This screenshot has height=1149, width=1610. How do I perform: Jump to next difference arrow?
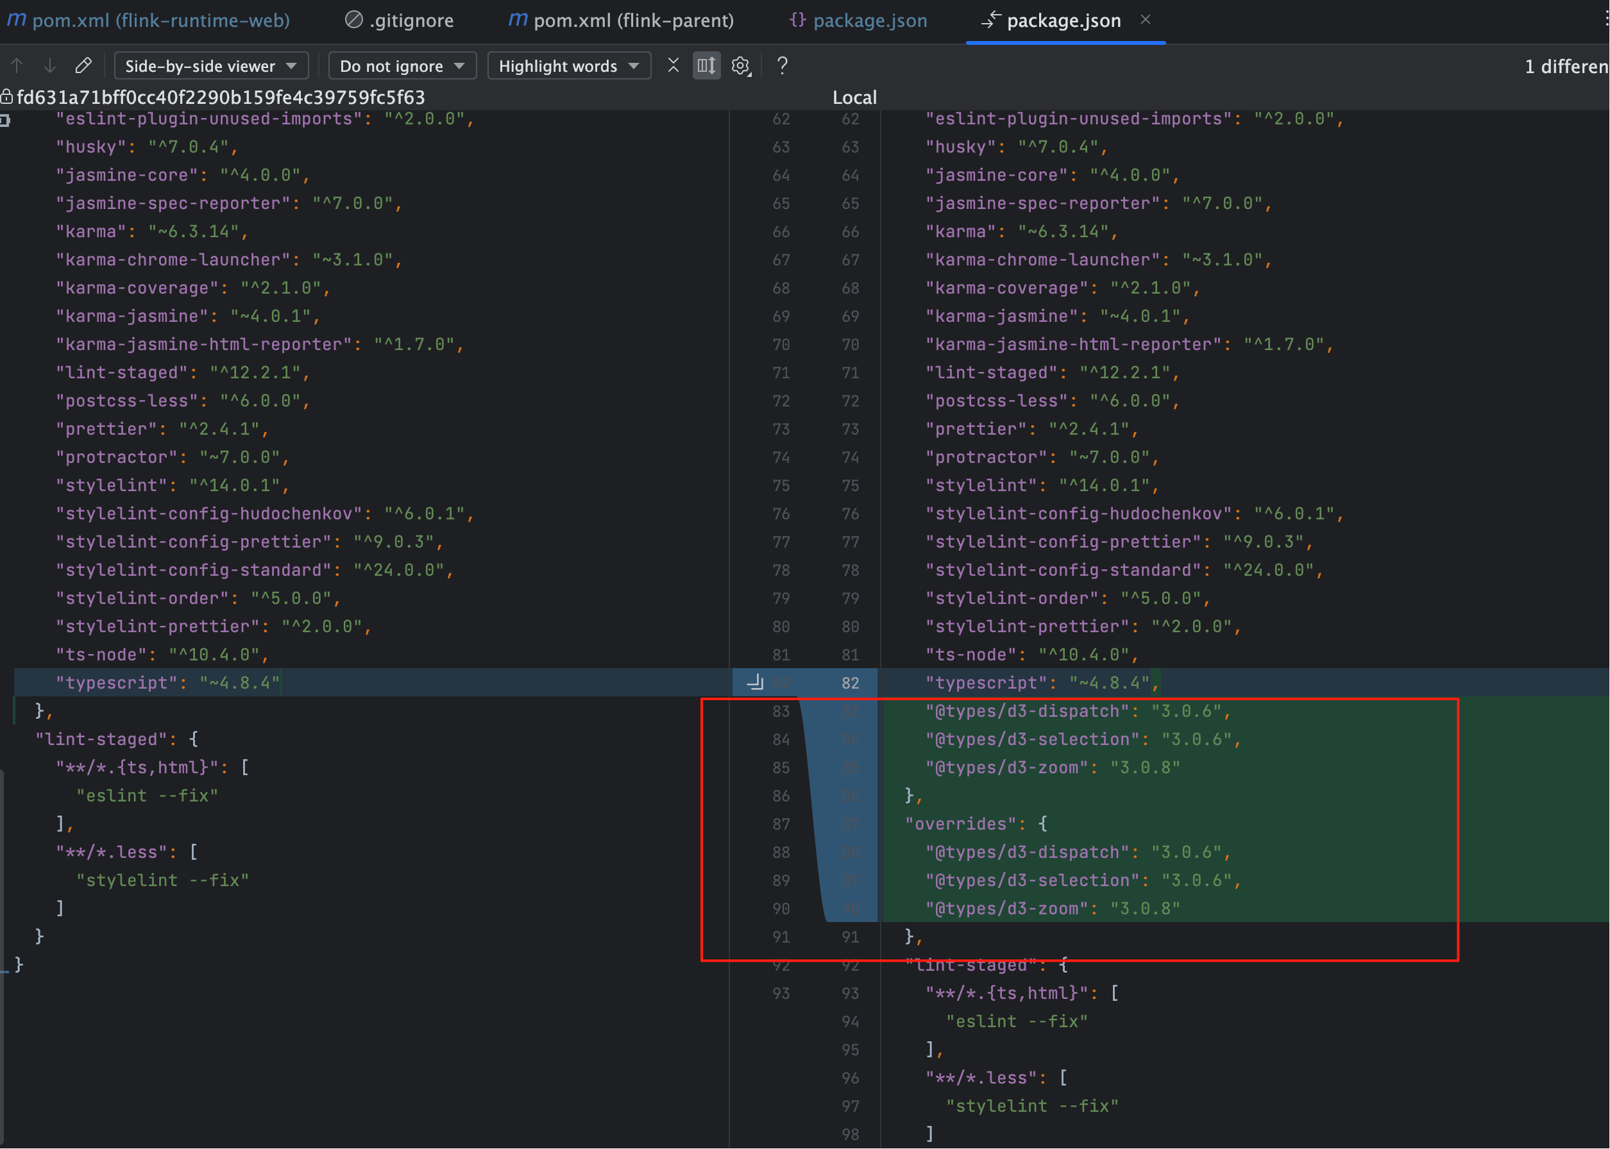coord(49,66)
